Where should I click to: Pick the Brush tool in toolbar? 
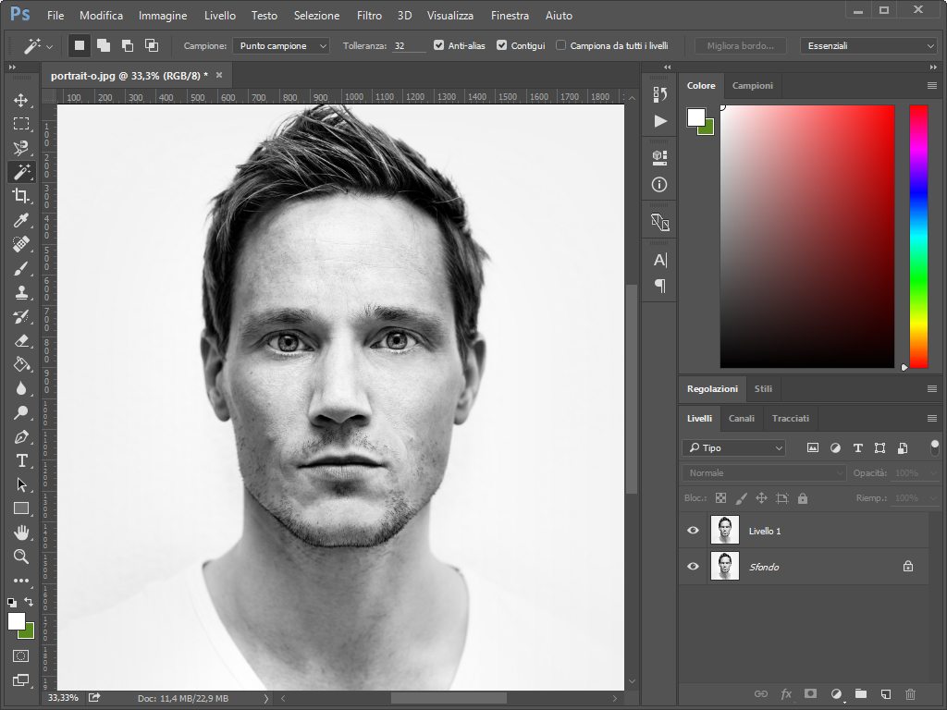pos(20,268)
